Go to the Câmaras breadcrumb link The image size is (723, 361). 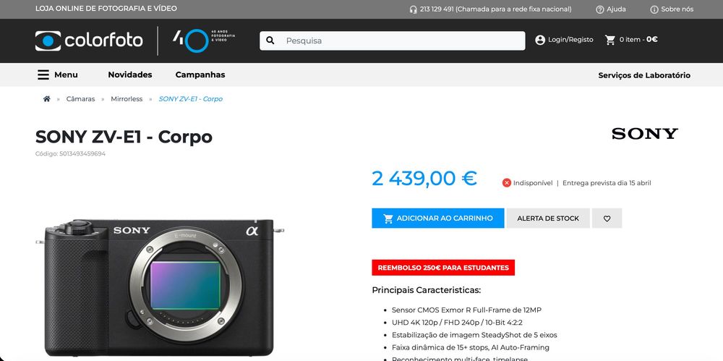coord(81,99)
